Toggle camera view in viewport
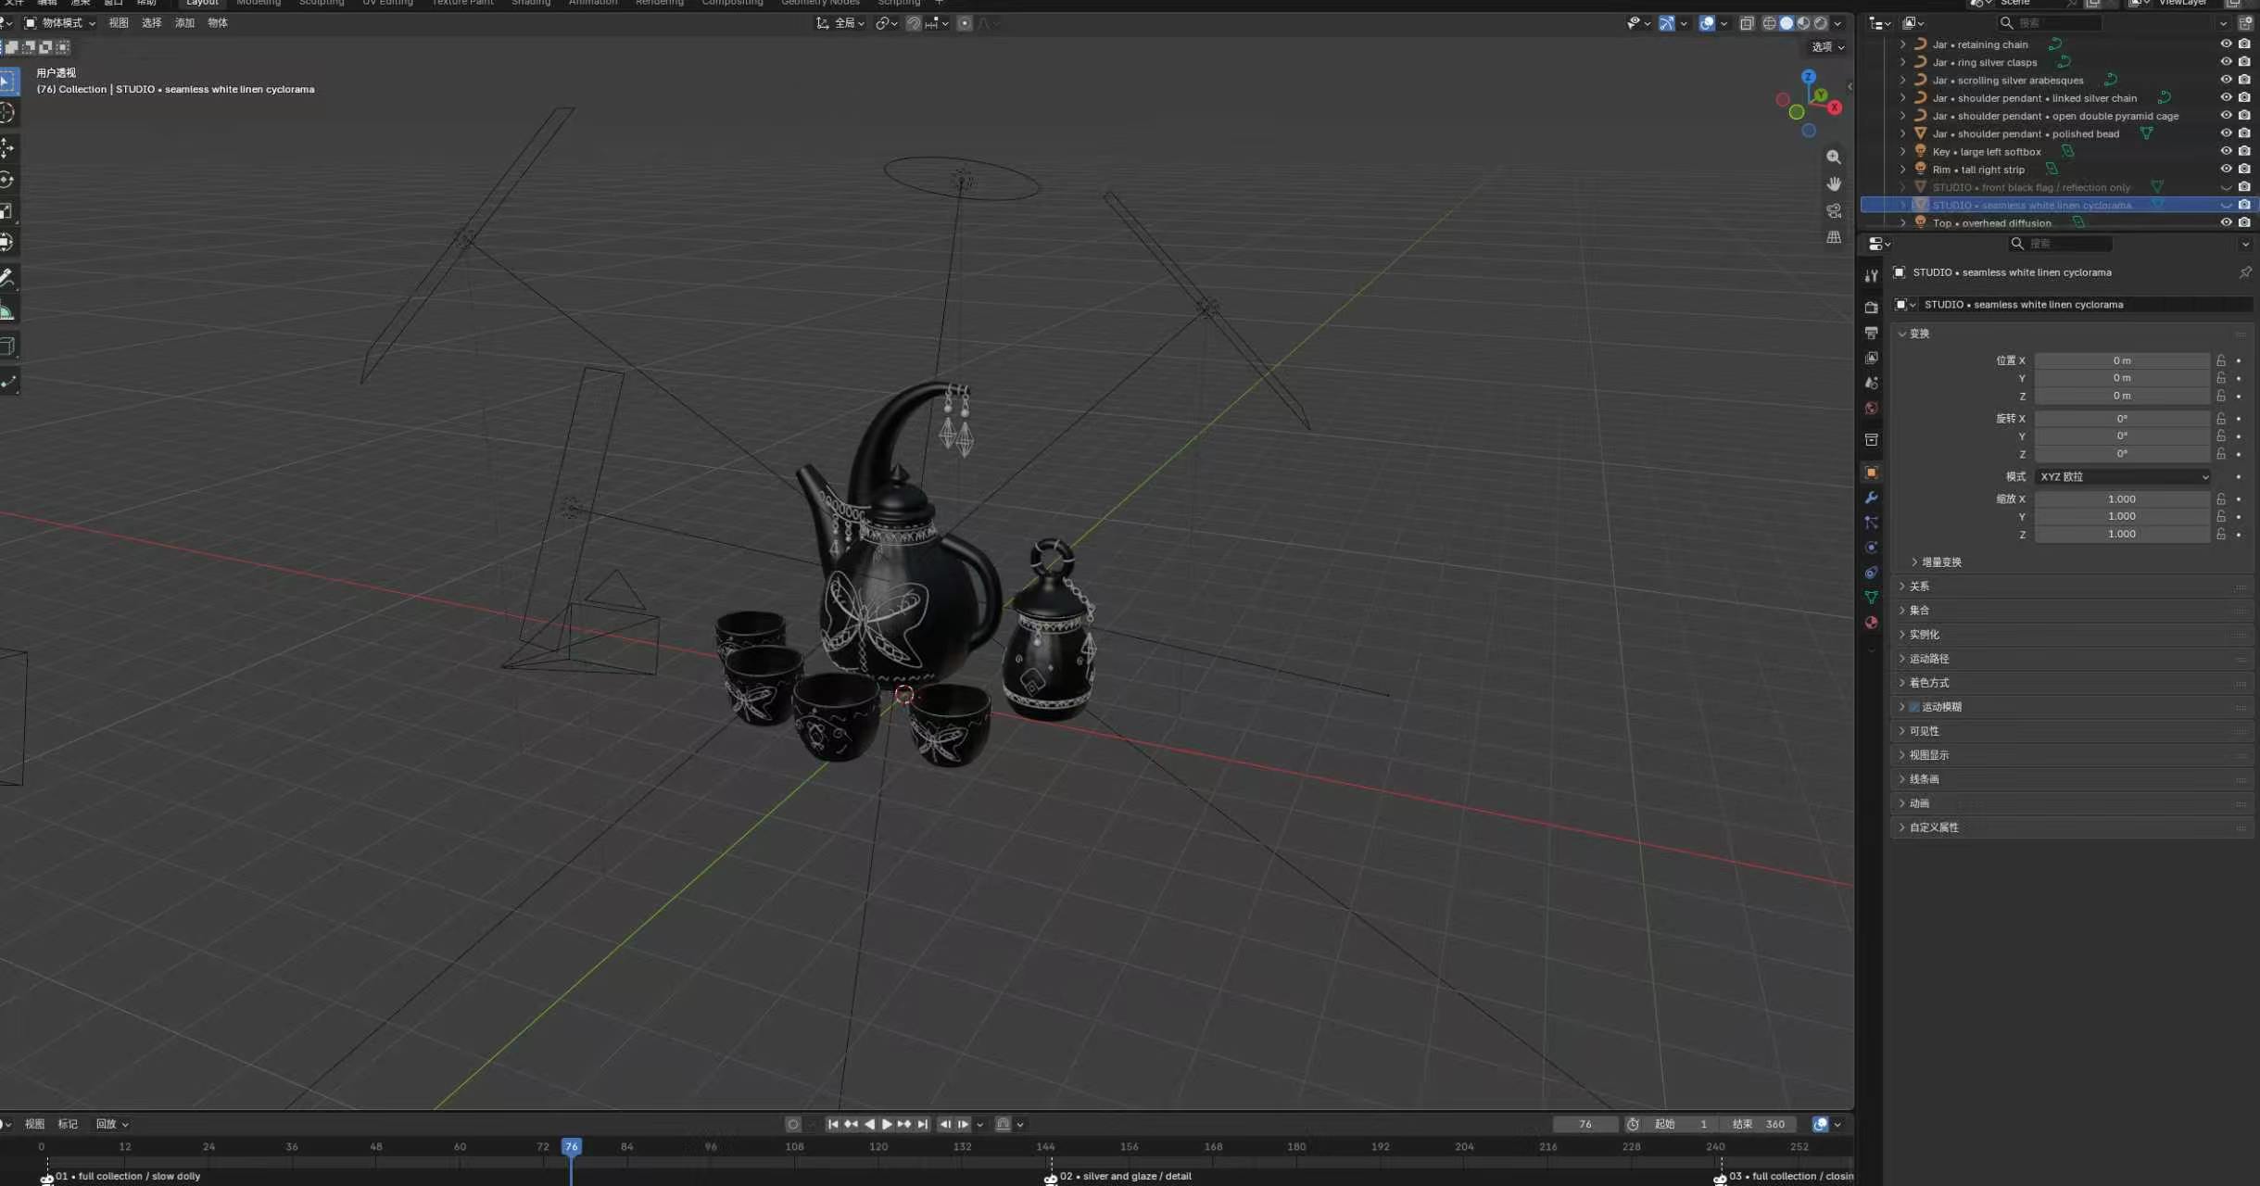The image size is (2260, 1186). coord(1833,211)
